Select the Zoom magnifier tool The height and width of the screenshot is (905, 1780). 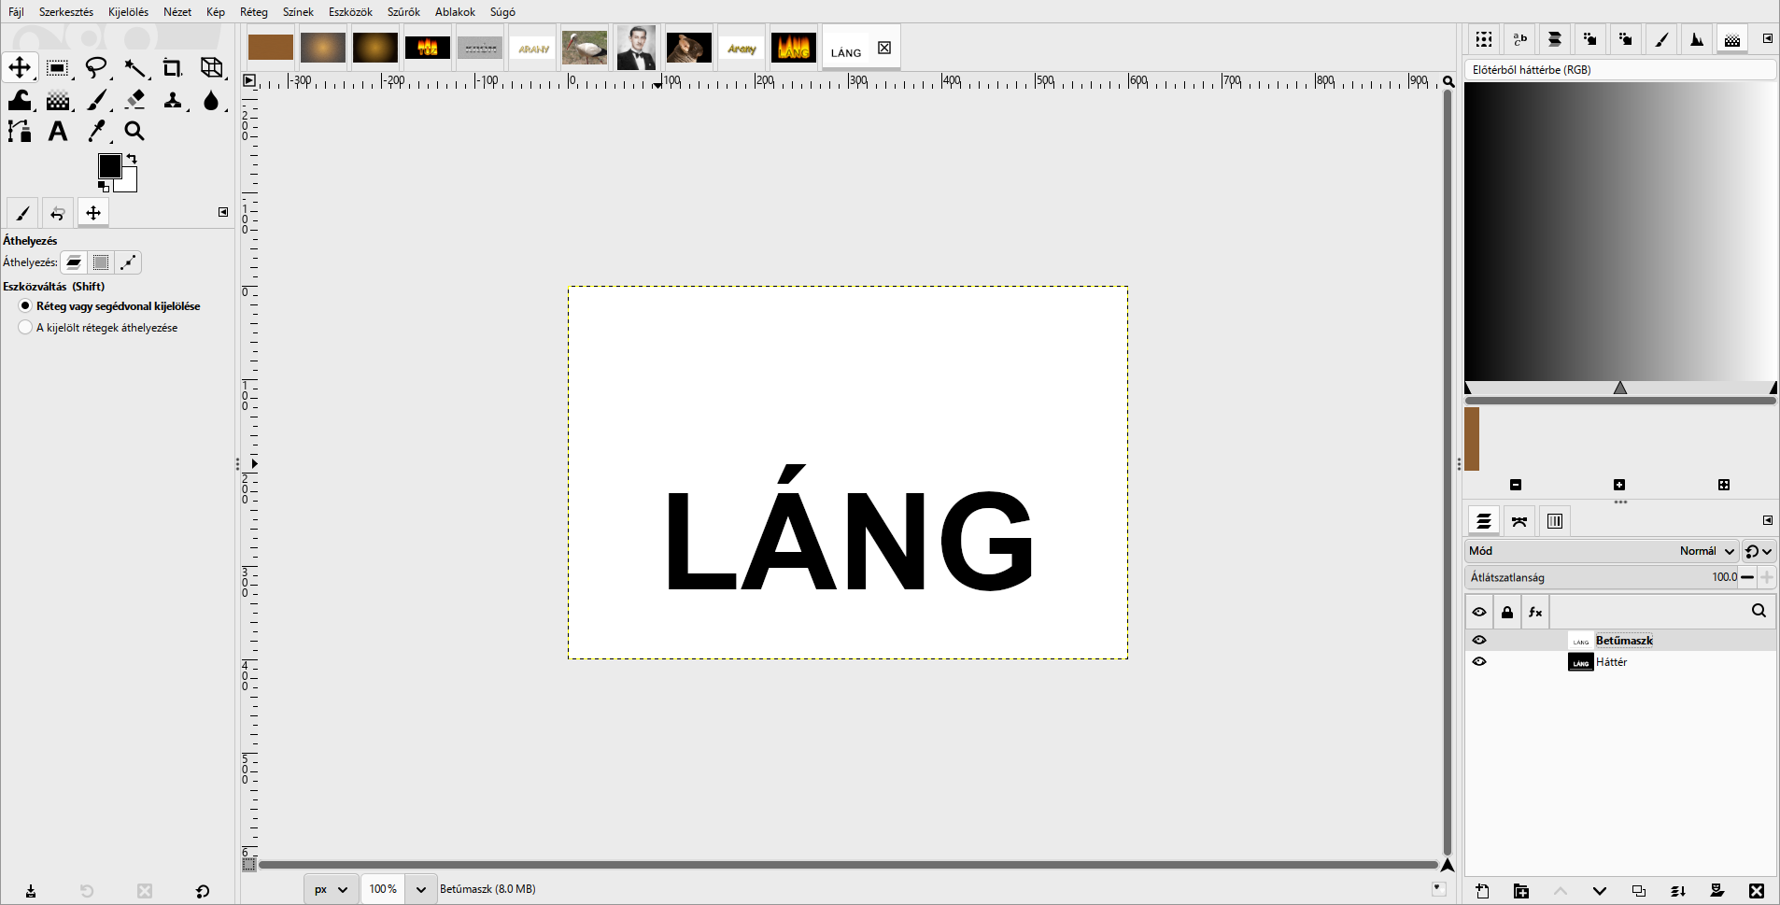[134, 132]
